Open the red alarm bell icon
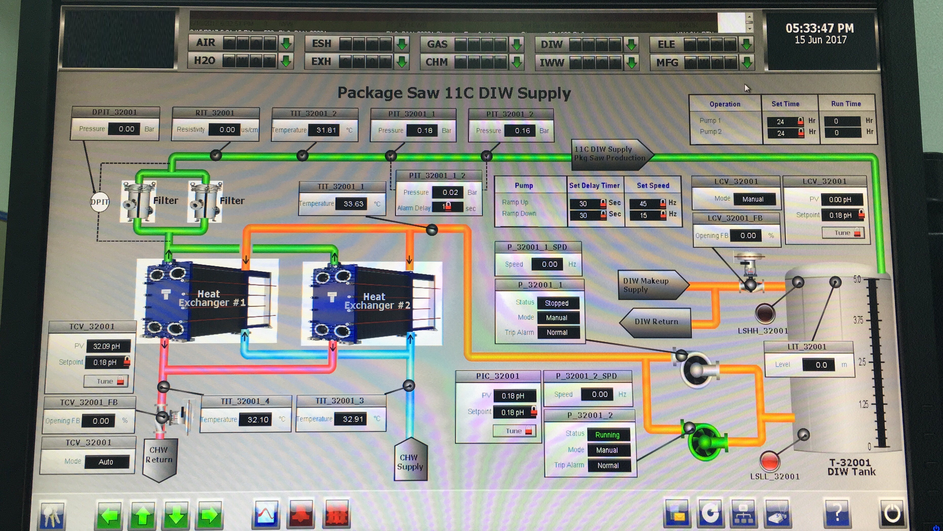The height and width of the screenshot is (531, 943). (x=301, y=515)
